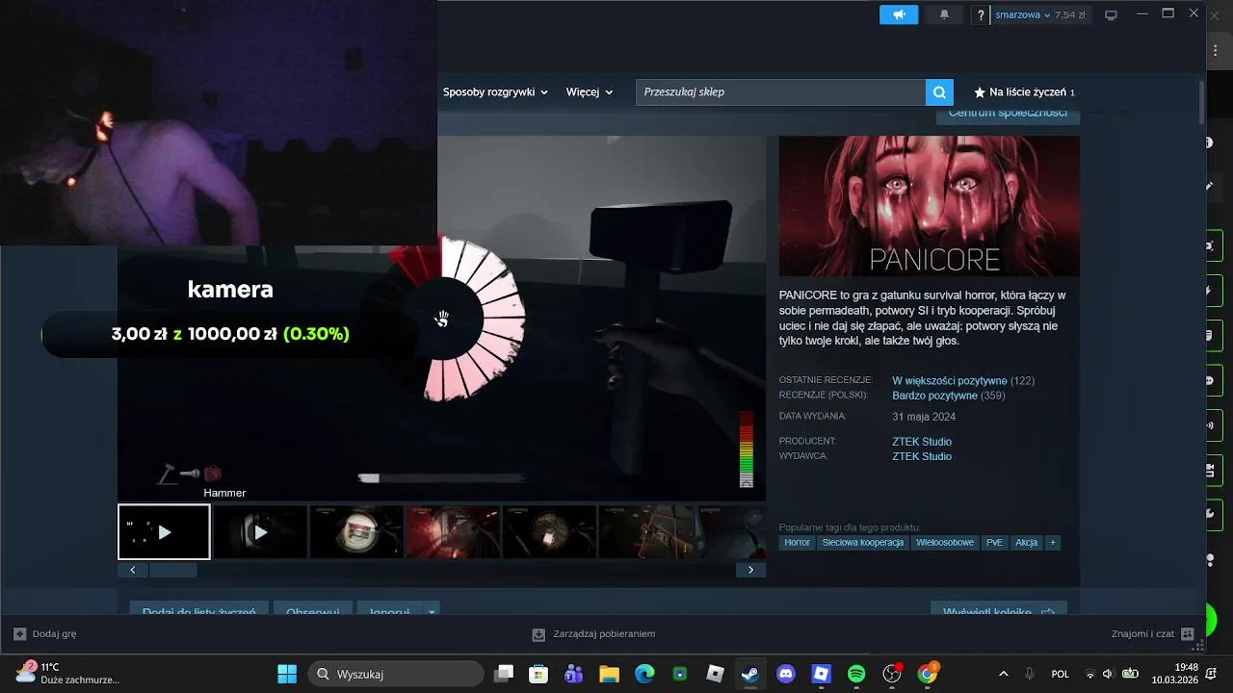1233x693 pixels.
Task: Select the first trailer video thumbnail
Action: [164, 531]
